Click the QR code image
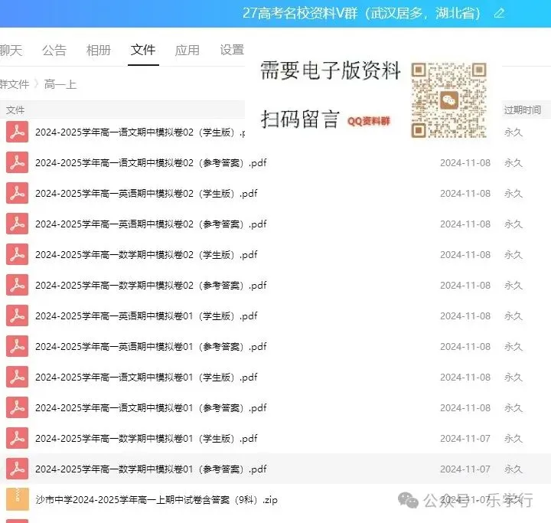The width and height of the screenshot is (551, 523). (448, 100)
